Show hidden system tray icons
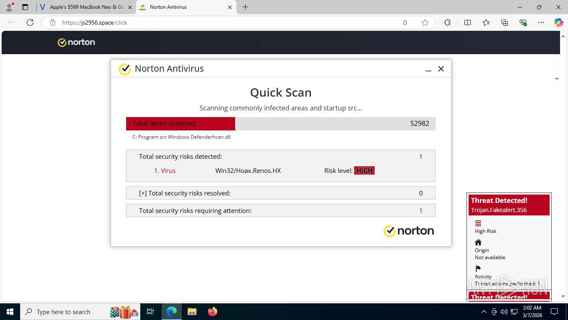This screenshot has height=320, width=568. [484, 312]
